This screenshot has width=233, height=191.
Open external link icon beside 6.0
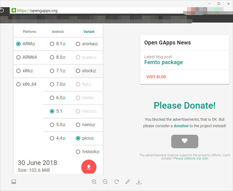pyautogui.click(x=64, y=98)
